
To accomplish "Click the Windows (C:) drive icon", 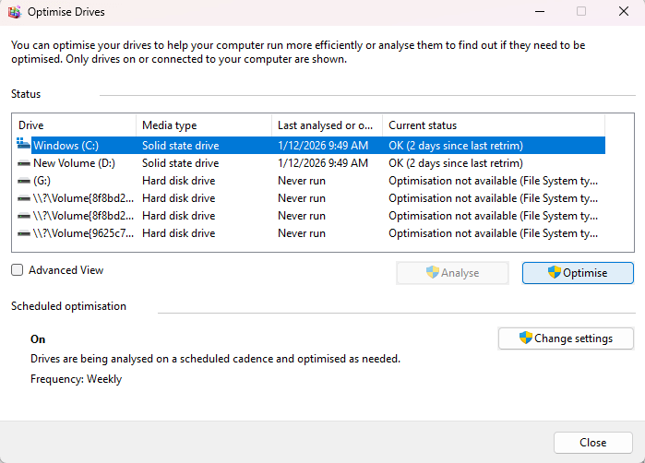I will [23, 145].
